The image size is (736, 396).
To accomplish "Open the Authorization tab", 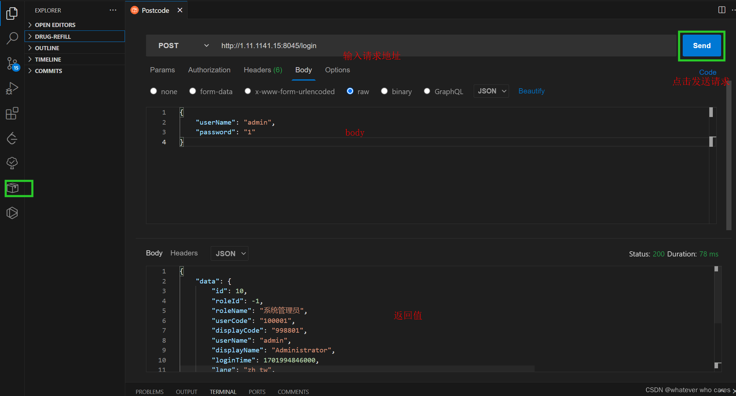I will coord(209,70).
